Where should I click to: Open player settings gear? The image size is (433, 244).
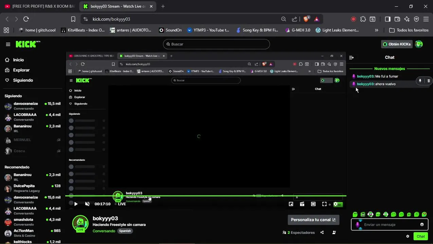[336, 204]
